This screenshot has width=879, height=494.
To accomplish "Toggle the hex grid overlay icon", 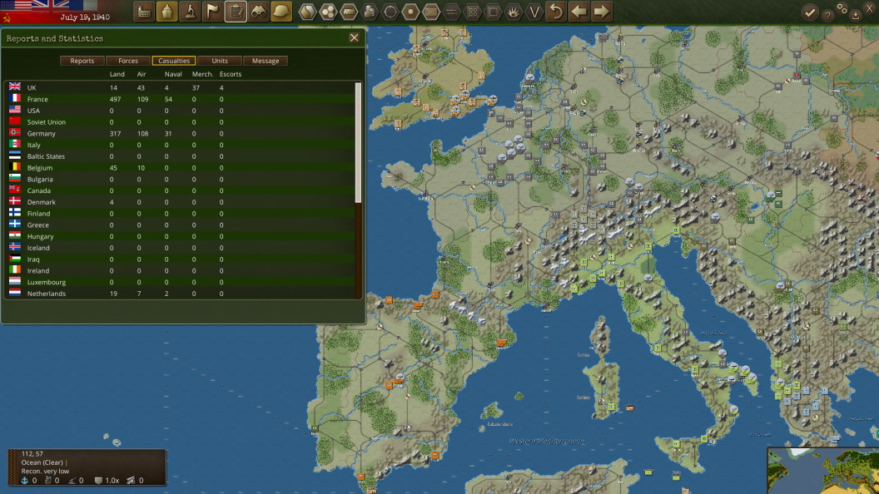I will coord(328,12).
